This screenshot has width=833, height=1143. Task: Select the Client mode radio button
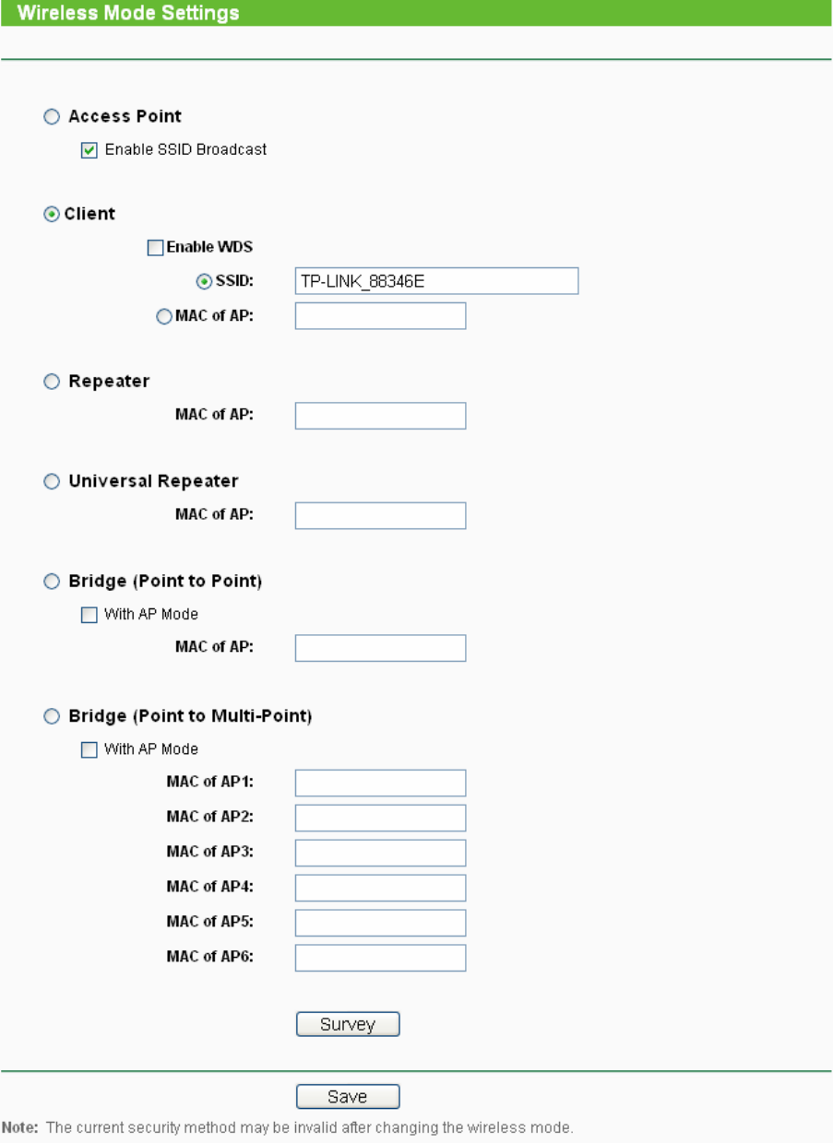tap(52, 214)
